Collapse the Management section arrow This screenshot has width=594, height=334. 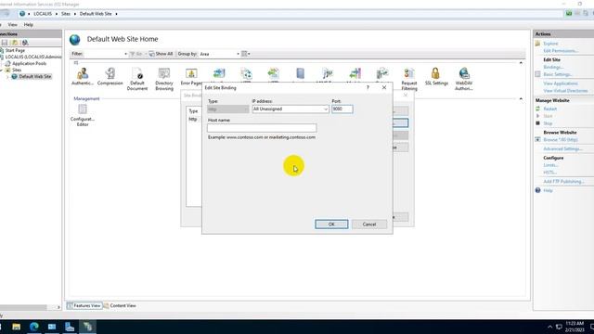[521, 98]
